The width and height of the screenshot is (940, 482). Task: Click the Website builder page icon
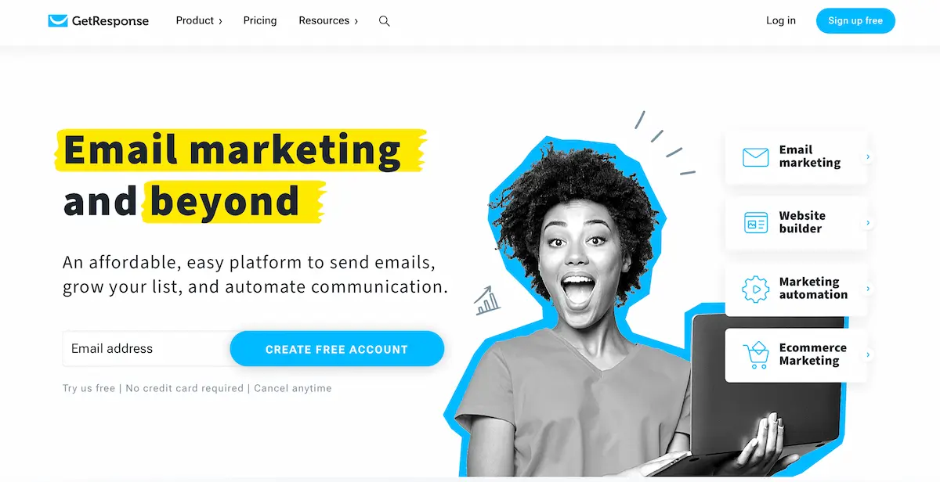(756, 223)
